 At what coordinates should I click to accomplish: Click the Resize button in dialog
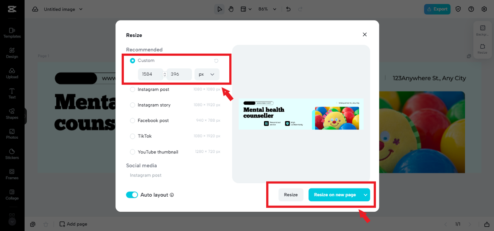click(291, 195)
